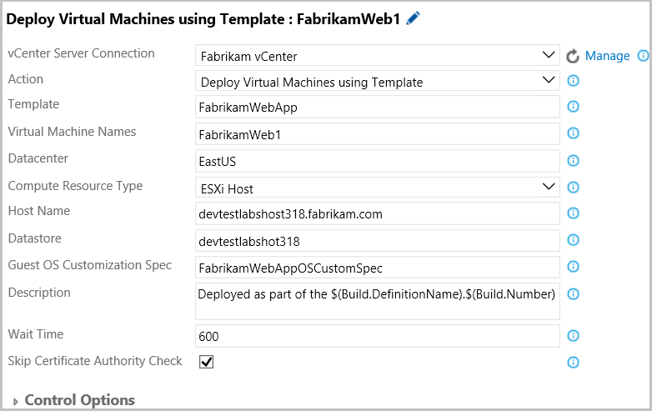Click the 'Compute Resource Type' label
This screenshot has width=652, height=411.
pyautogui.click(x=75, y=186)
